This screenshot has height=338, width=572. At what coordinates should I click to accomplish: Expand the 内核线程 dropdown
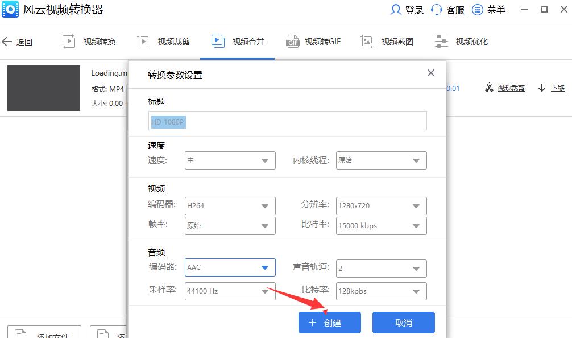tap(381, 160)
